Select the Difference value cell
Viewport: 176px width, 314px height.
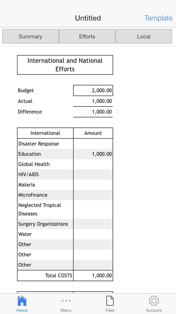coord(93,112)
